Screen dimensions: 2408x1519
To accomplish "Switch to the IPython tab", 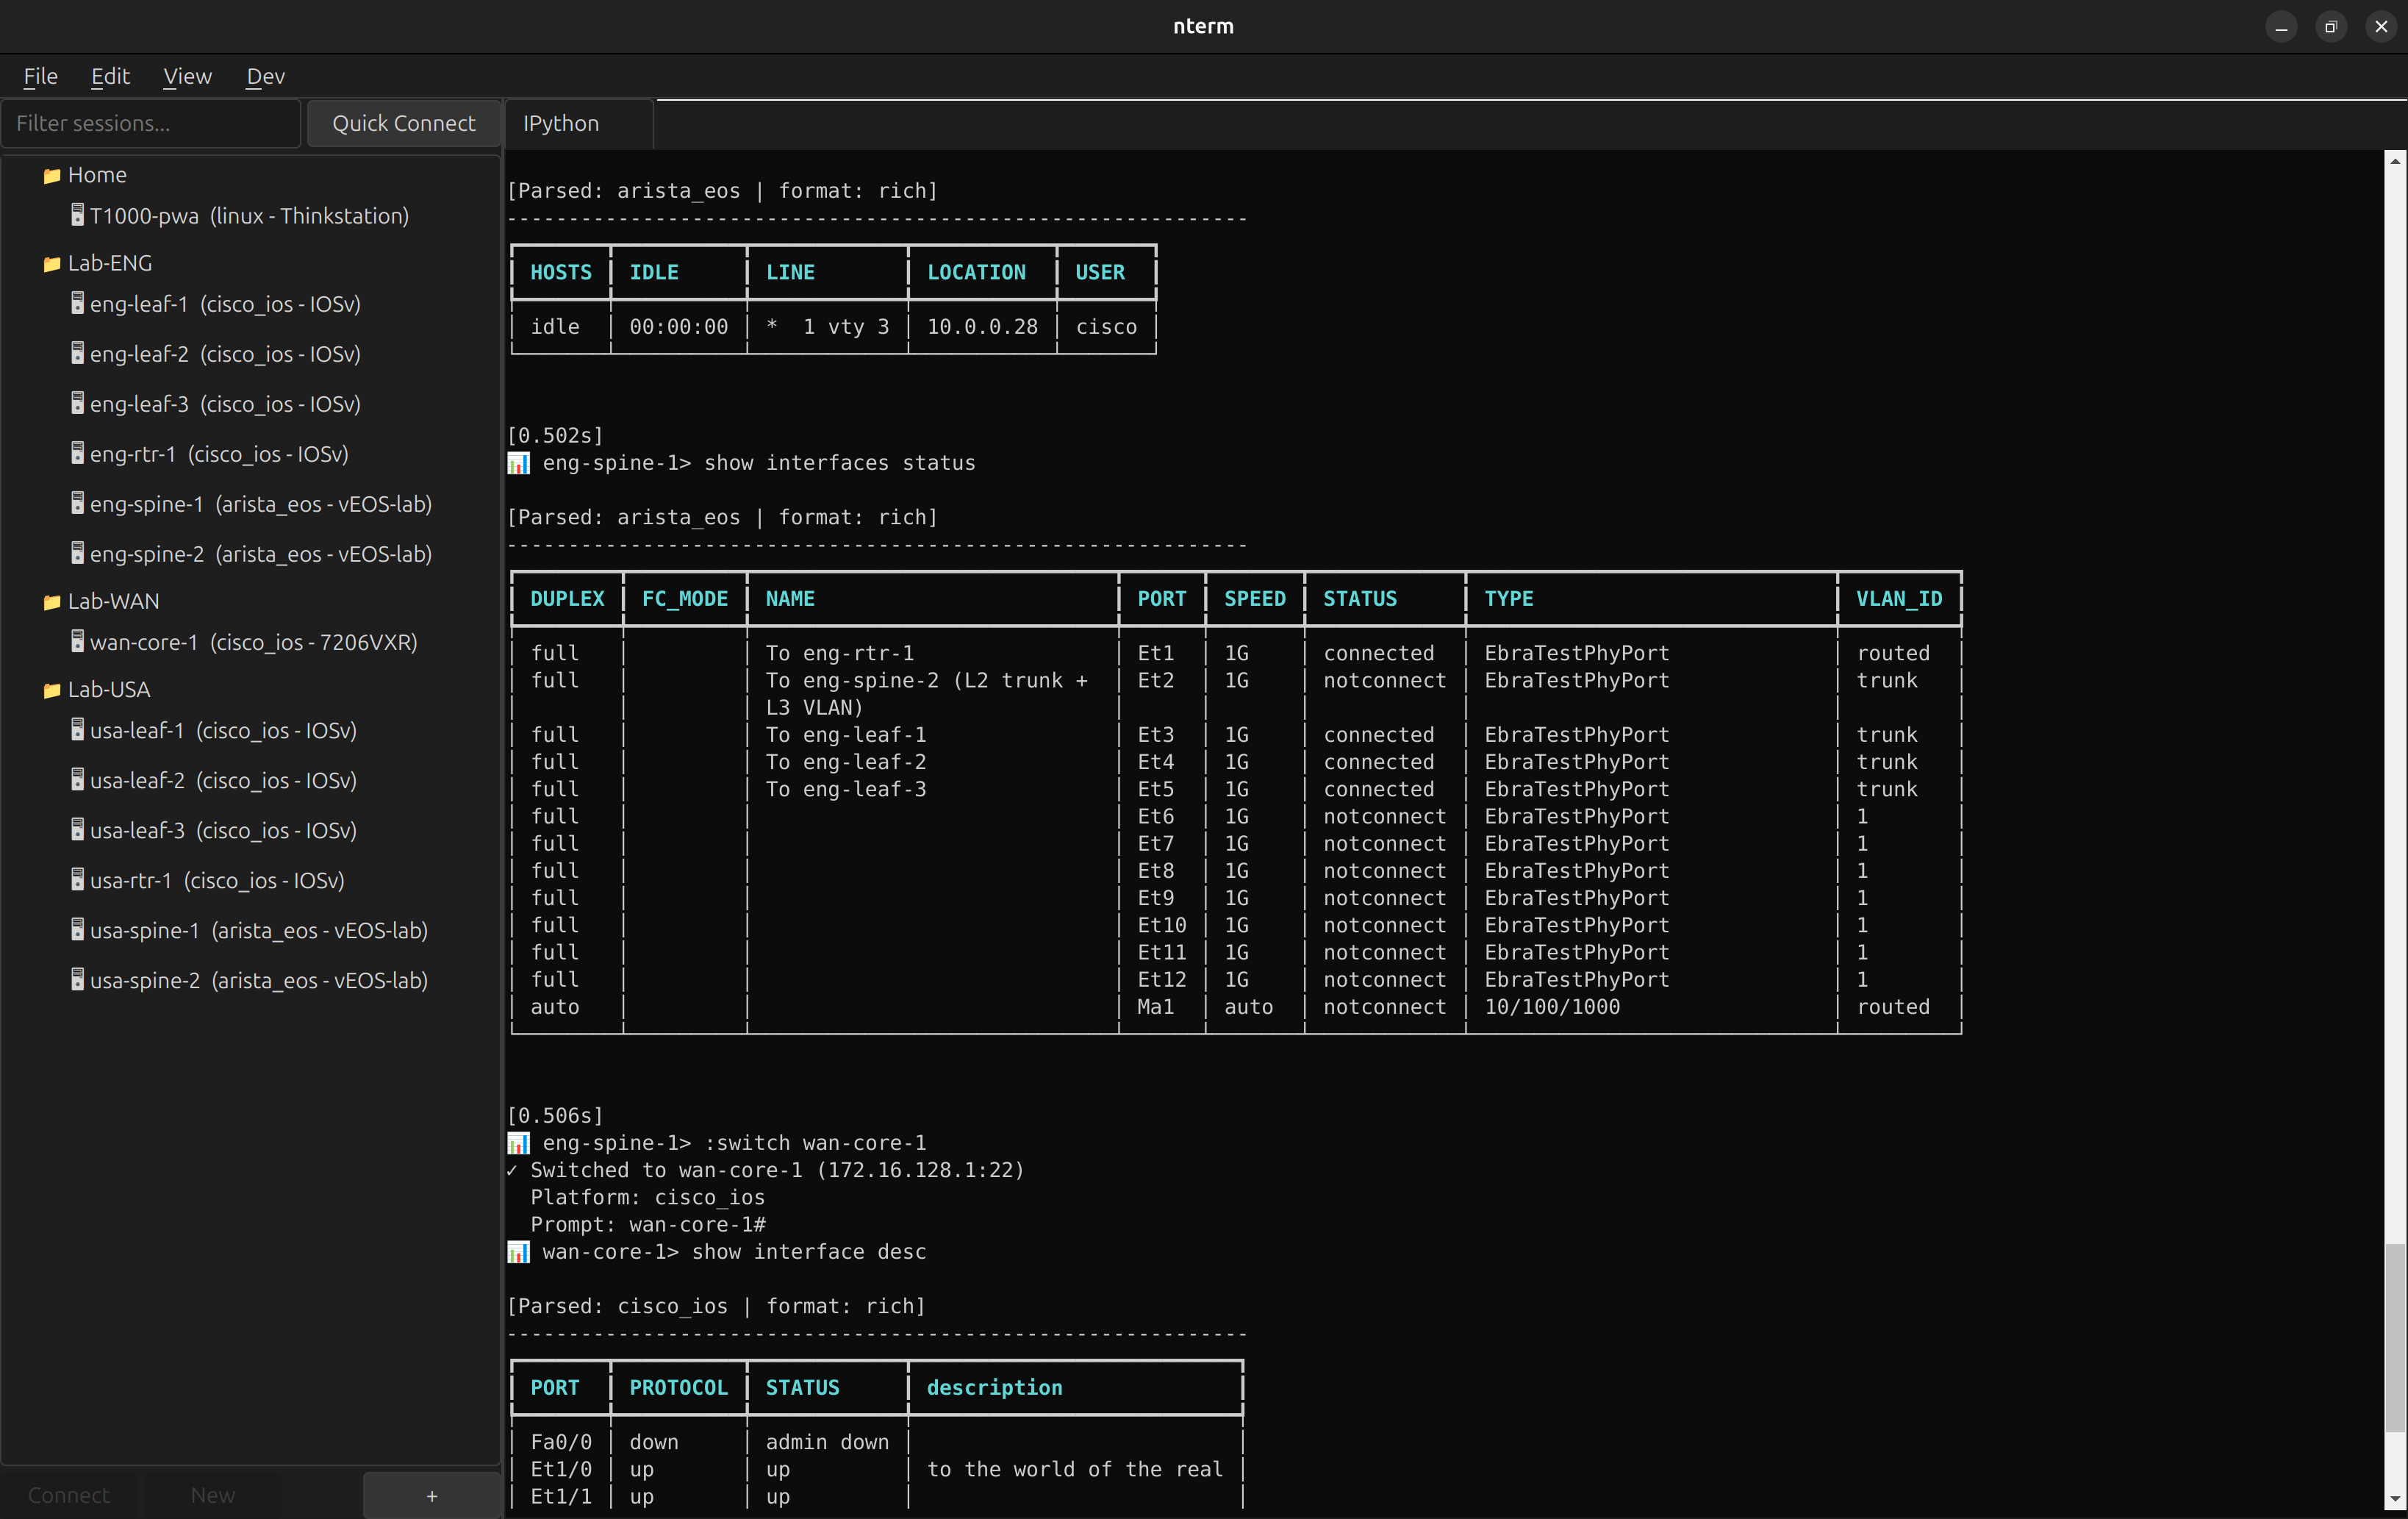I will [561, 123].
